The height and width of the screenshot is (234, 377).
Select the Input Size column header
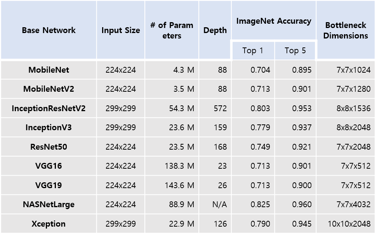pyautogui.click(x=120, y=30)
